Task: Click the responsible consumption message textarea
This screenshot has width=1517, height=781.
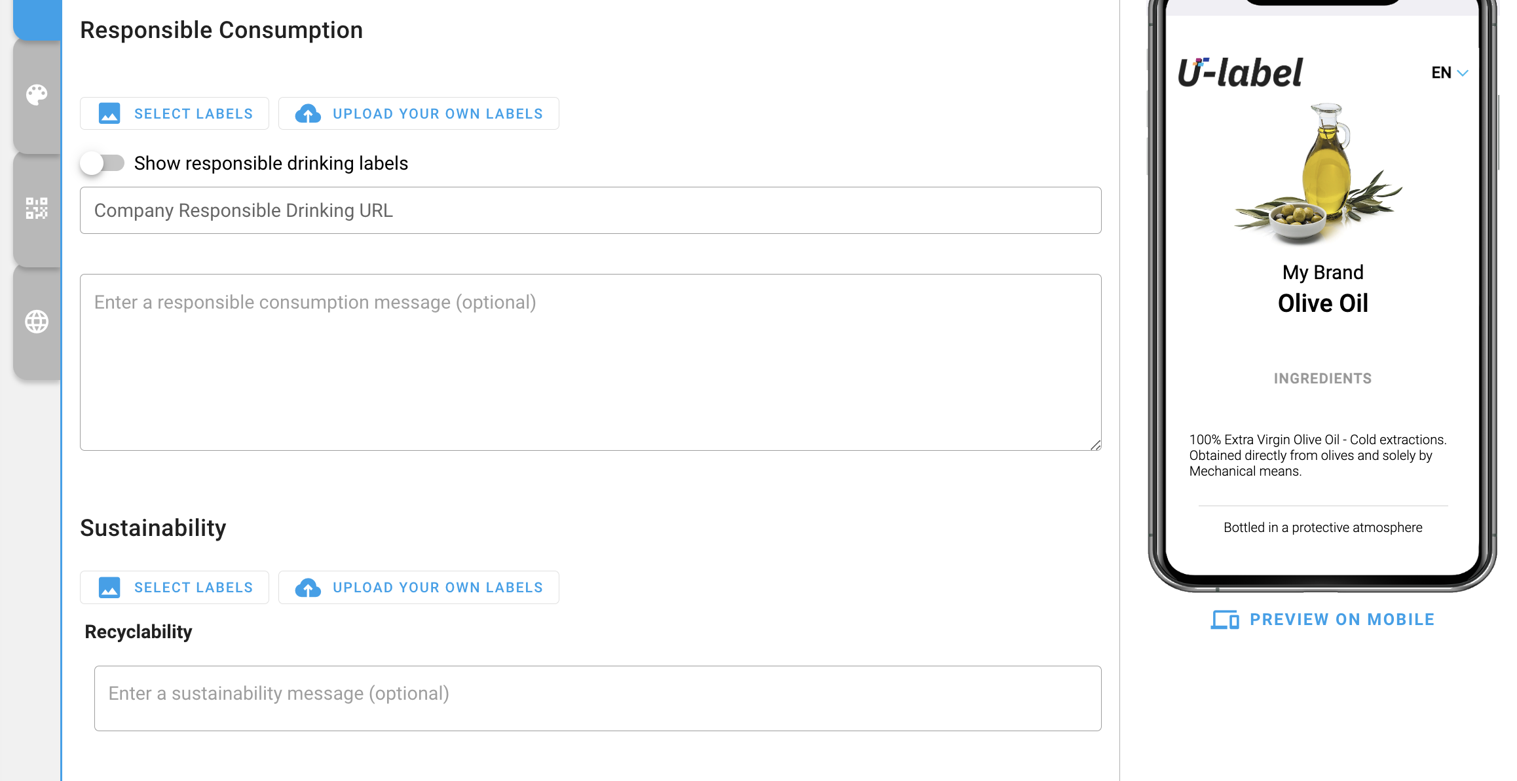Action: pos(590,362)
